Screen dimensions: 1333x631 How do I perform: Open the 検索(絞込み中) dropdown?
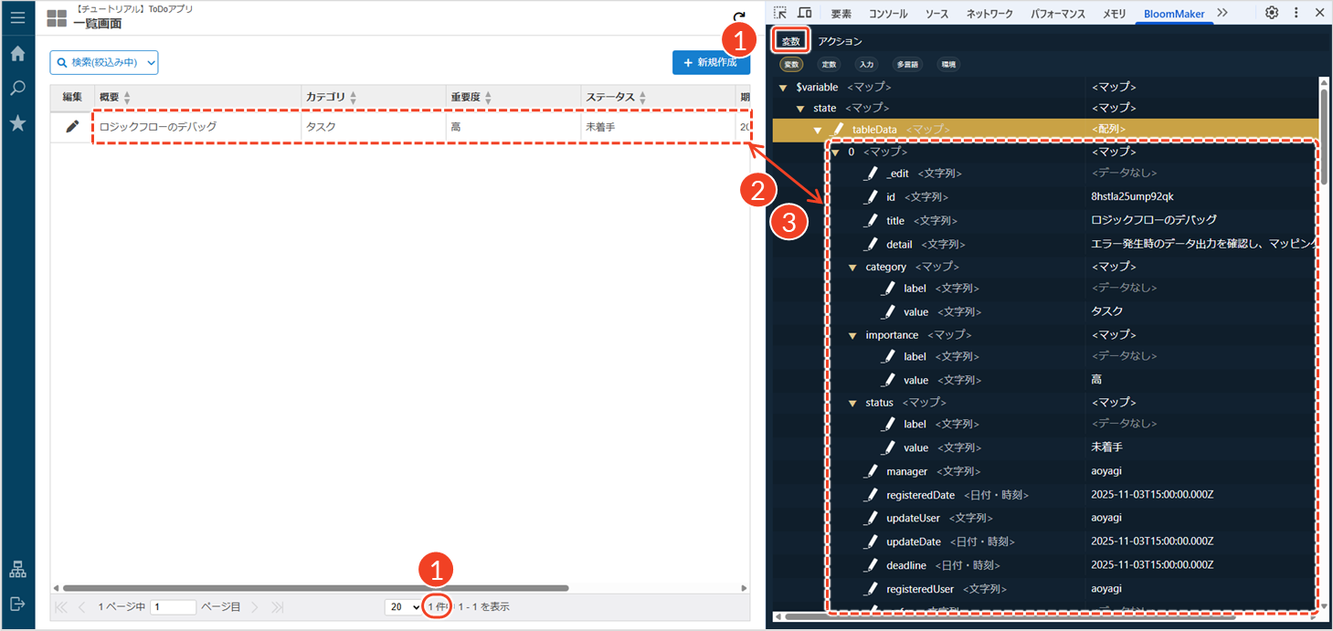[x=104, y=62]
